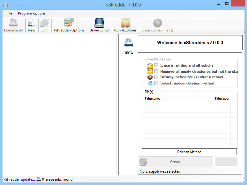247x185 pixels.
Task: Create a New erase job
Action: [31, 25]
